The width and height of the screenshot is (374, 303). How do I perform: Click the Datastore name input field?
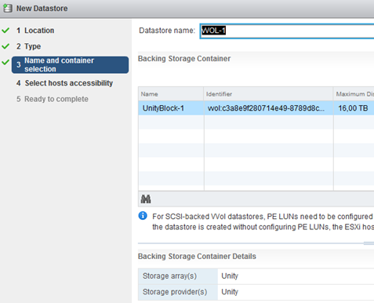[287, 31]
